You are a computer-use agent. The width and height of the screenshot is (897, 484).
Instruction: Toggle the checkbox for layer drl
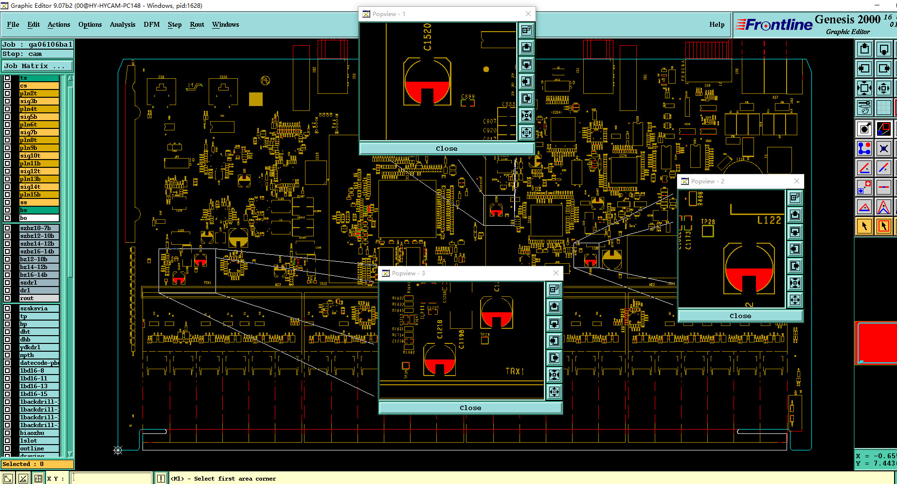7,290
